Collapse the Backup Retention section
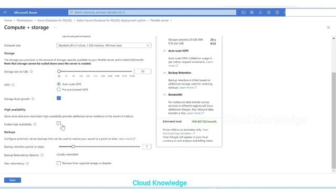The image size is (336, 189). [x=164, y=73]
